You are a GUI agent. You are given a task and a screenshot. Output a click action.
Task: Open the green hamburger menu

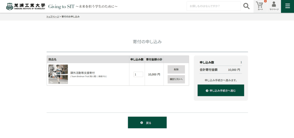click(287, 6)
